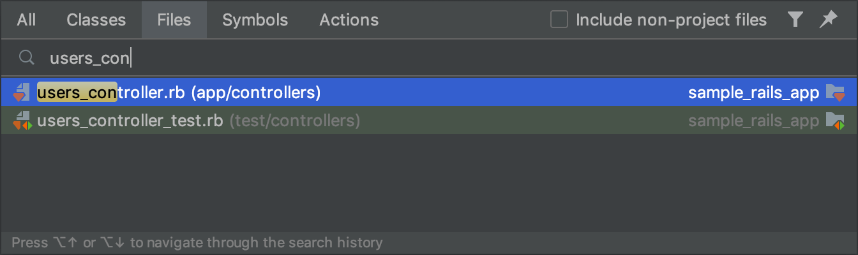Viewport: 858px width, 255px height.
Task: Click the users_controller_test.rb test file icon
Action: 22,120
